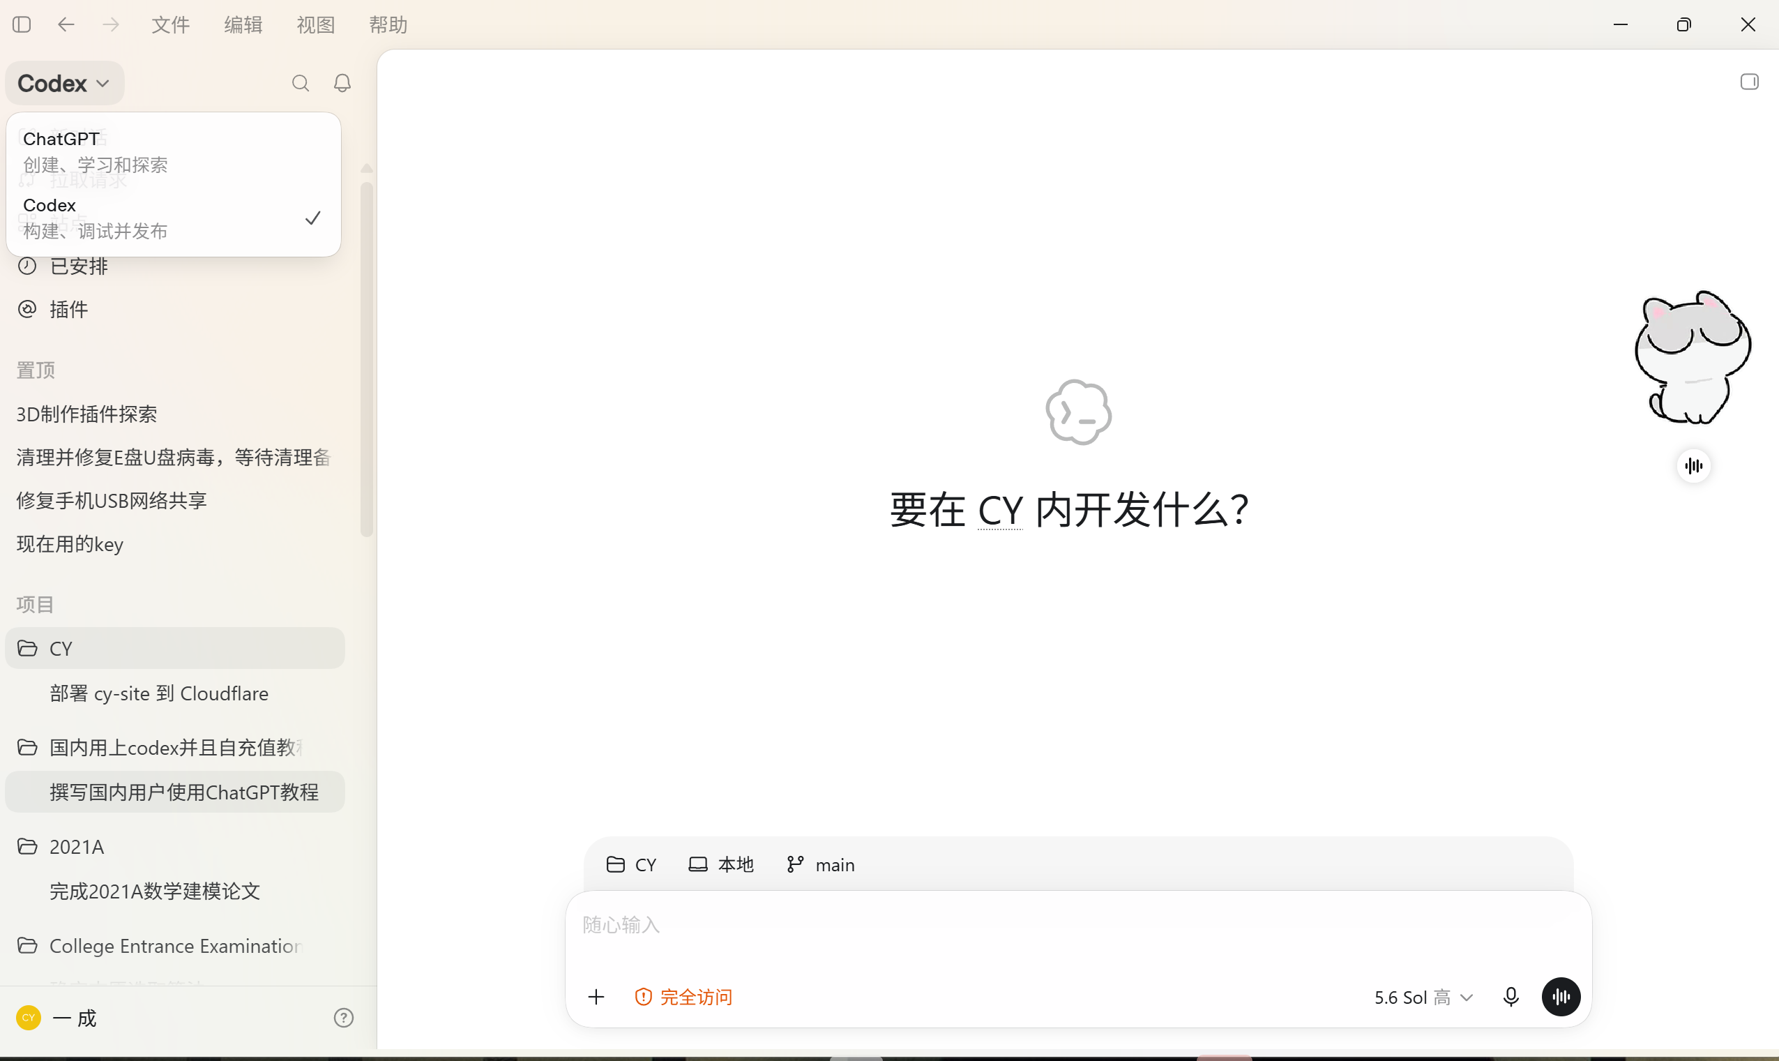Open the help question mark icon
The image size is (1779, 1061).
click(344, 1018)
